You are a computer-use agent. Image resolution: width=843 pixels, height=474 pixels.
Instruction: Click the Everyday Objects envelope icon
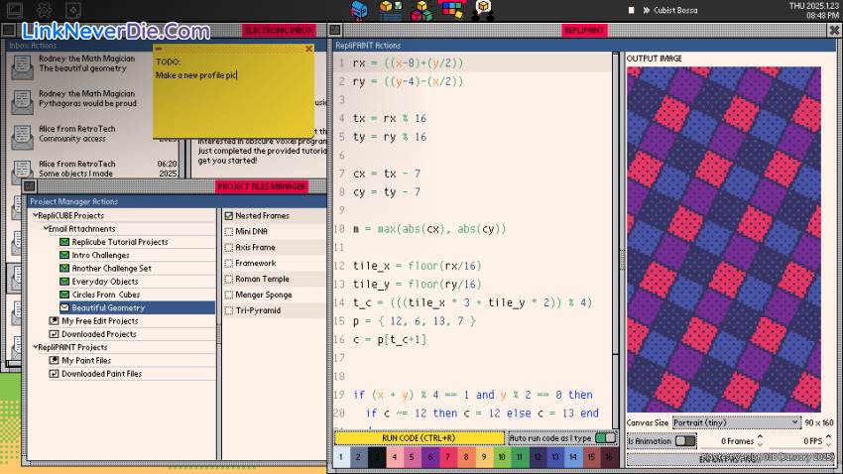(x=65, y=282)
